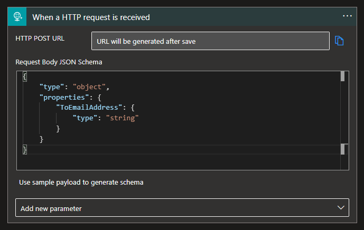Copy the HTTP POST URL with the copy icon
The image size is (364, 230).
point(339,41)
